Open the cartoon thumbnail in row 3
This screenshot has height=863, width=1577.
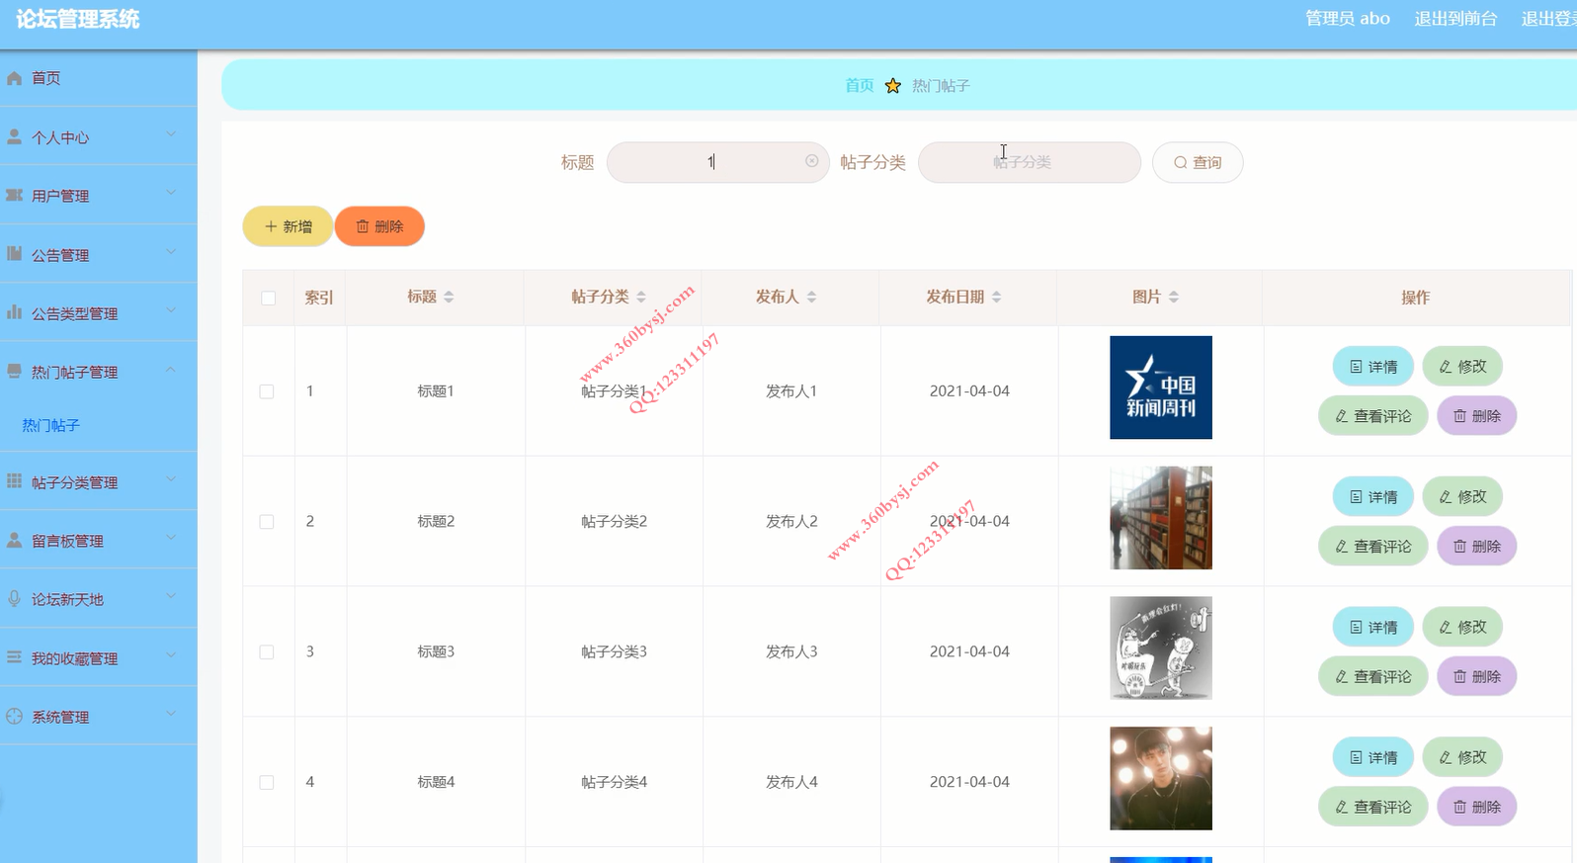point(1161,648)
